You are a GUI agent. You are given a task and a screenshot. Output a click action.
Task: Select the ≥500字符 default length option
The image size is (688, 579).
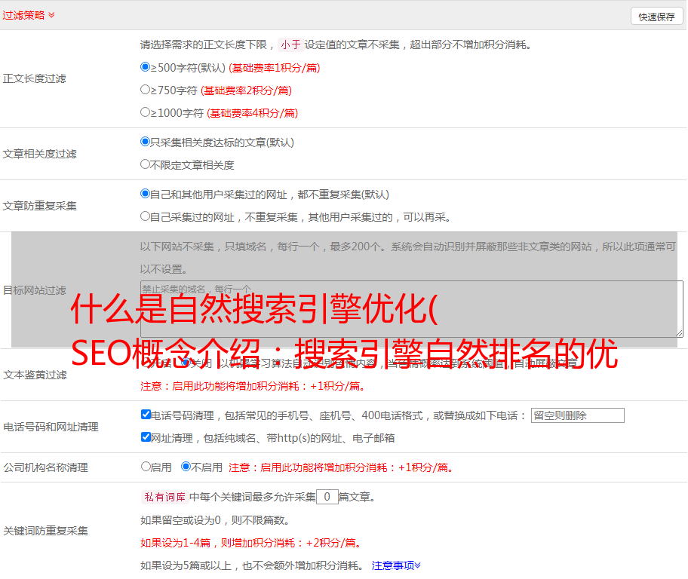point(146,67)
